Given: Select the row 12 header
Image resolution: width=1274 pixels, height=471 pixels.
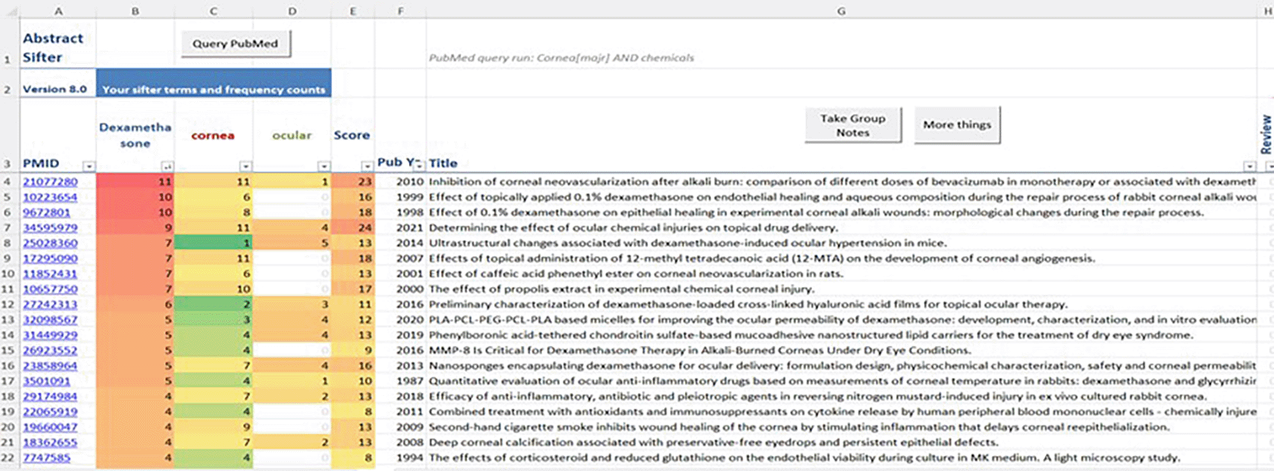Looking at the screenshot, I should click(x=8, y=304).
